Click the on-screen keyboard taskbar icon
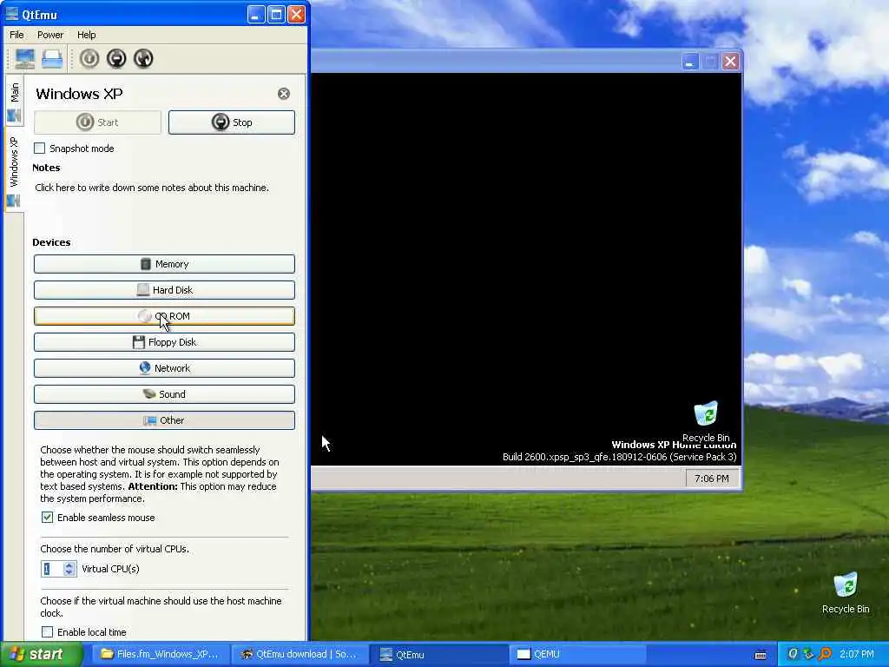 coord(761,655)
